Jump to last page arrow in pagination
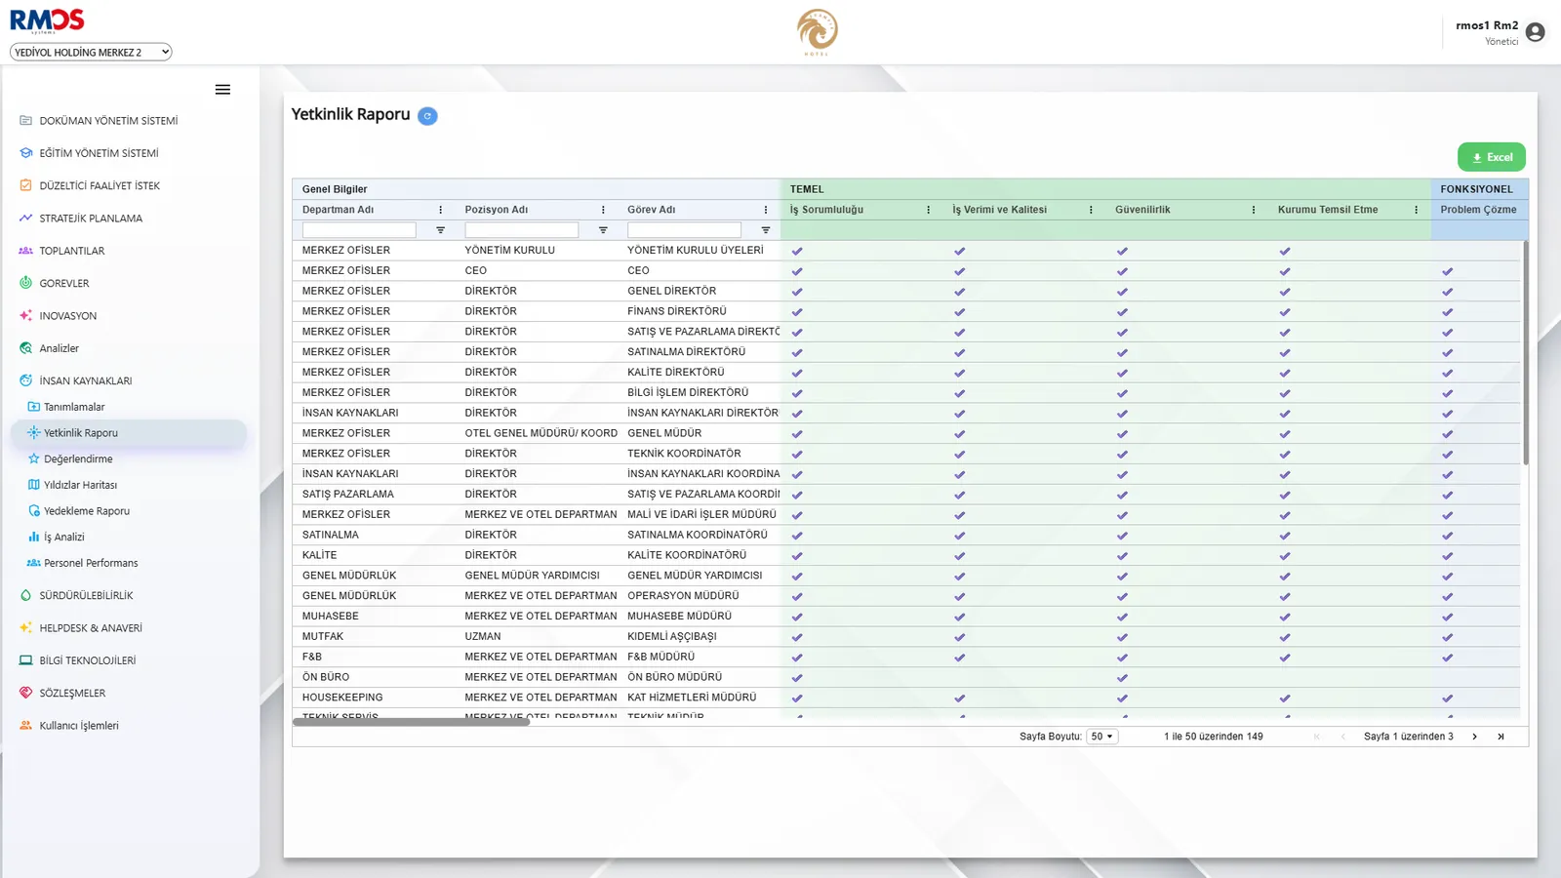 (x=1501, y=737)
